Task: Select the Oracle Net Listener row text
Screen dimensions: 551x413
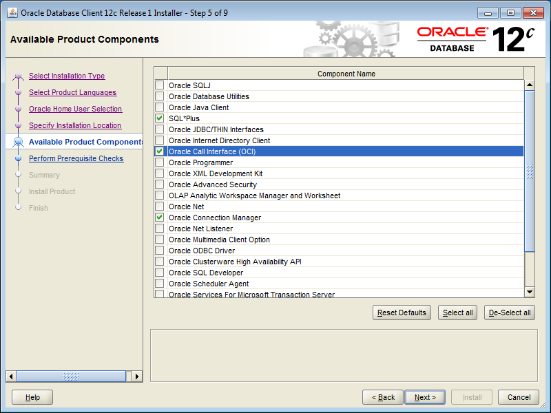Action: coord(200,229)
